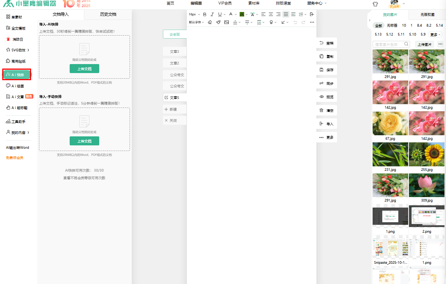Apply italic formatting
This screenshot has width=446, height=284.
[x=212, y=14]
